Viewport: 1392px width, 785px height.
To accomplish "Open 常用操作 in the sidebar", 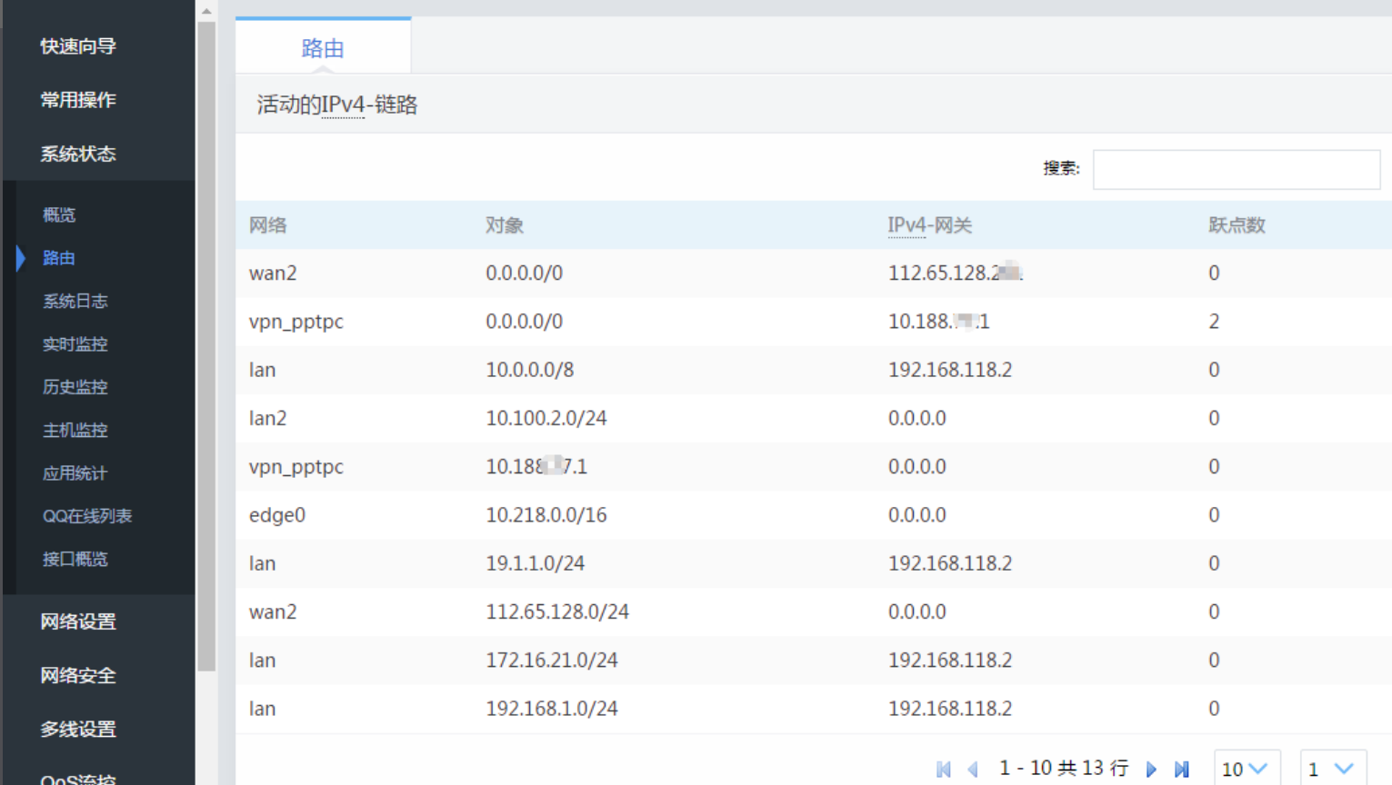I will coord(78,100).
